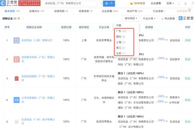Switch to the 经营风险 tab
The height and width of the screenshot is (131, 194).
[61, 11]
